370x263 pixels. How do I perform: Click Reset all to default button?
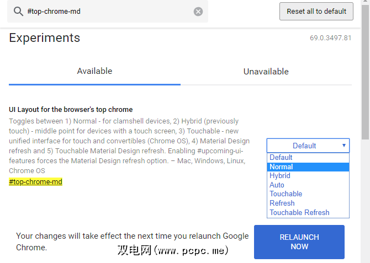pyautogui.click(x=316, y=12)
